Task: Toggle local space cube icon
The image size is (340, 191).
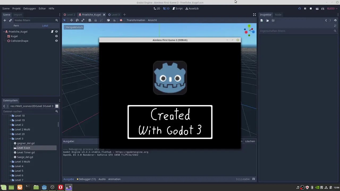Action: point(108,20)
